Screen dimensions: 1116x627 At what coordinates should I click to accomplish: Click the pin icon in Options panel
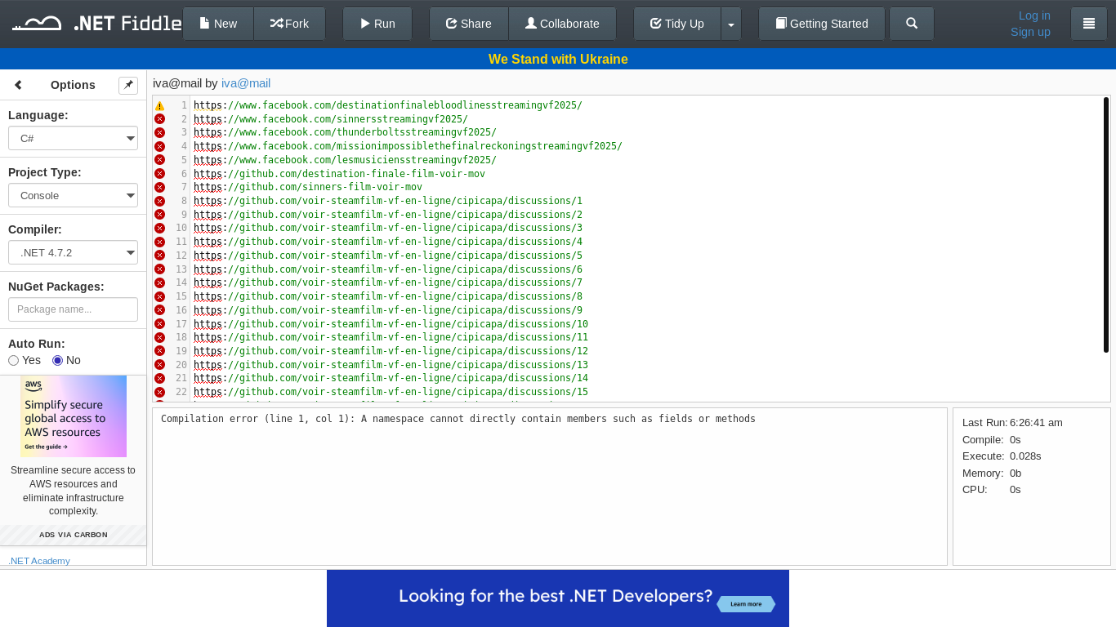(x=128, y=85)
